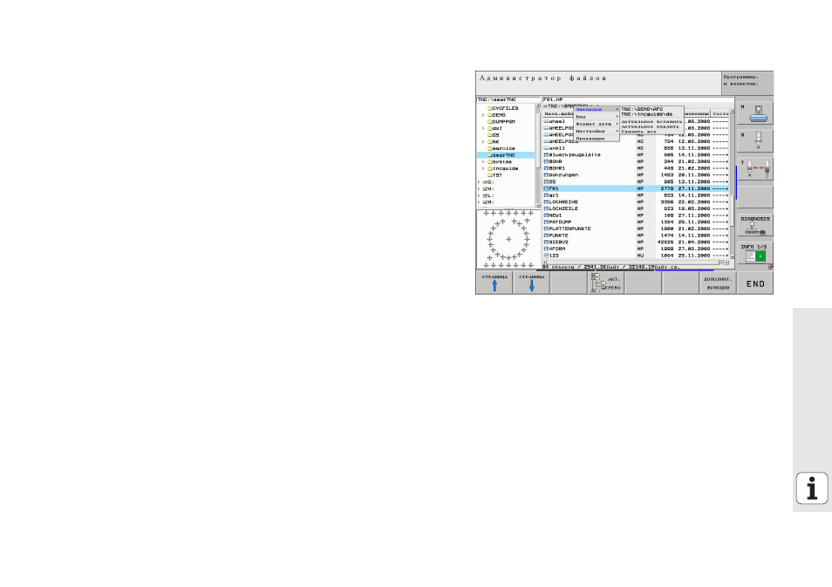The width and height of the screenshot is (832, 587).
Task: Click the END softkey button
Action: tap(755, 283)
